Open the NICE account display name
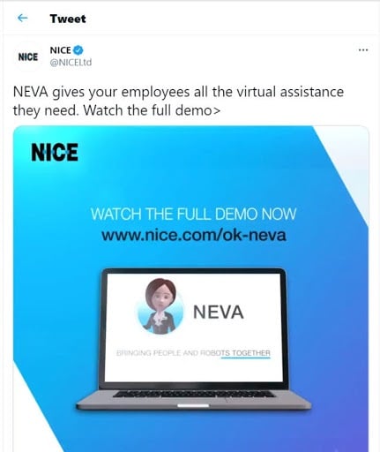 [61, 50]
